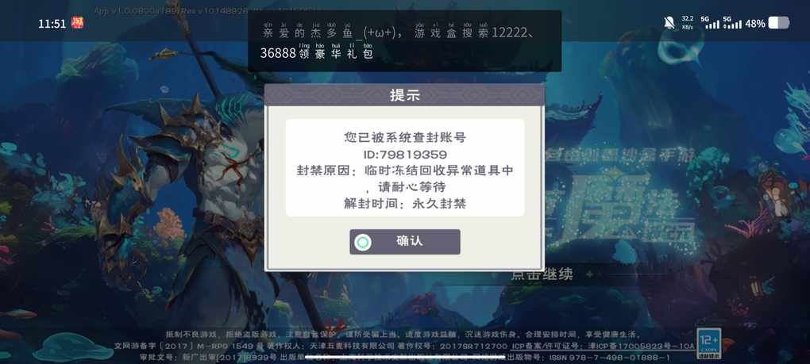Tap the battery icon next to 48%
Screen dimensions: 810x364
point(778,23)
